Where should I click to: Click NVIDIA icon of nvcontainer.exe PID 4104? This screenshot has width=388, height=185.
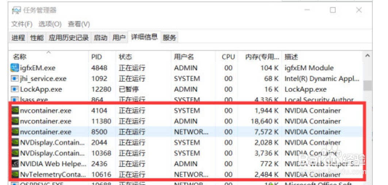[x=15, y=111]
